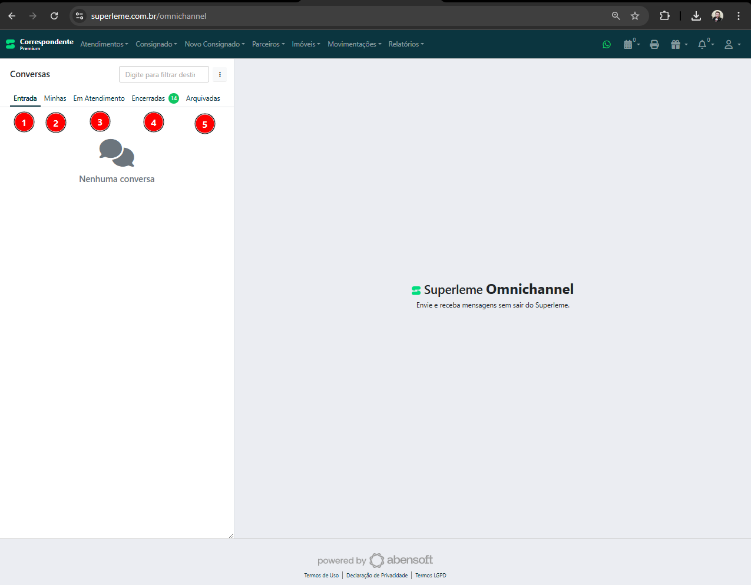Select filter option 1 in Entrada
Screen dimensions: 751x585
pyautogui.click(x=24, y=122)
